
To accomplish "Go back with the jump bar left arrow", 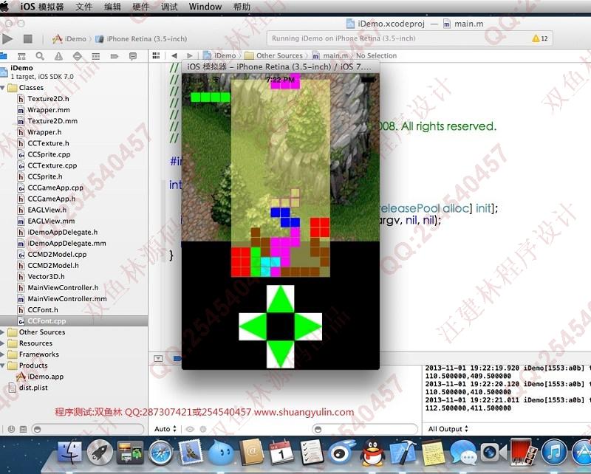I will pyautogui.click(x=174, y=55).
